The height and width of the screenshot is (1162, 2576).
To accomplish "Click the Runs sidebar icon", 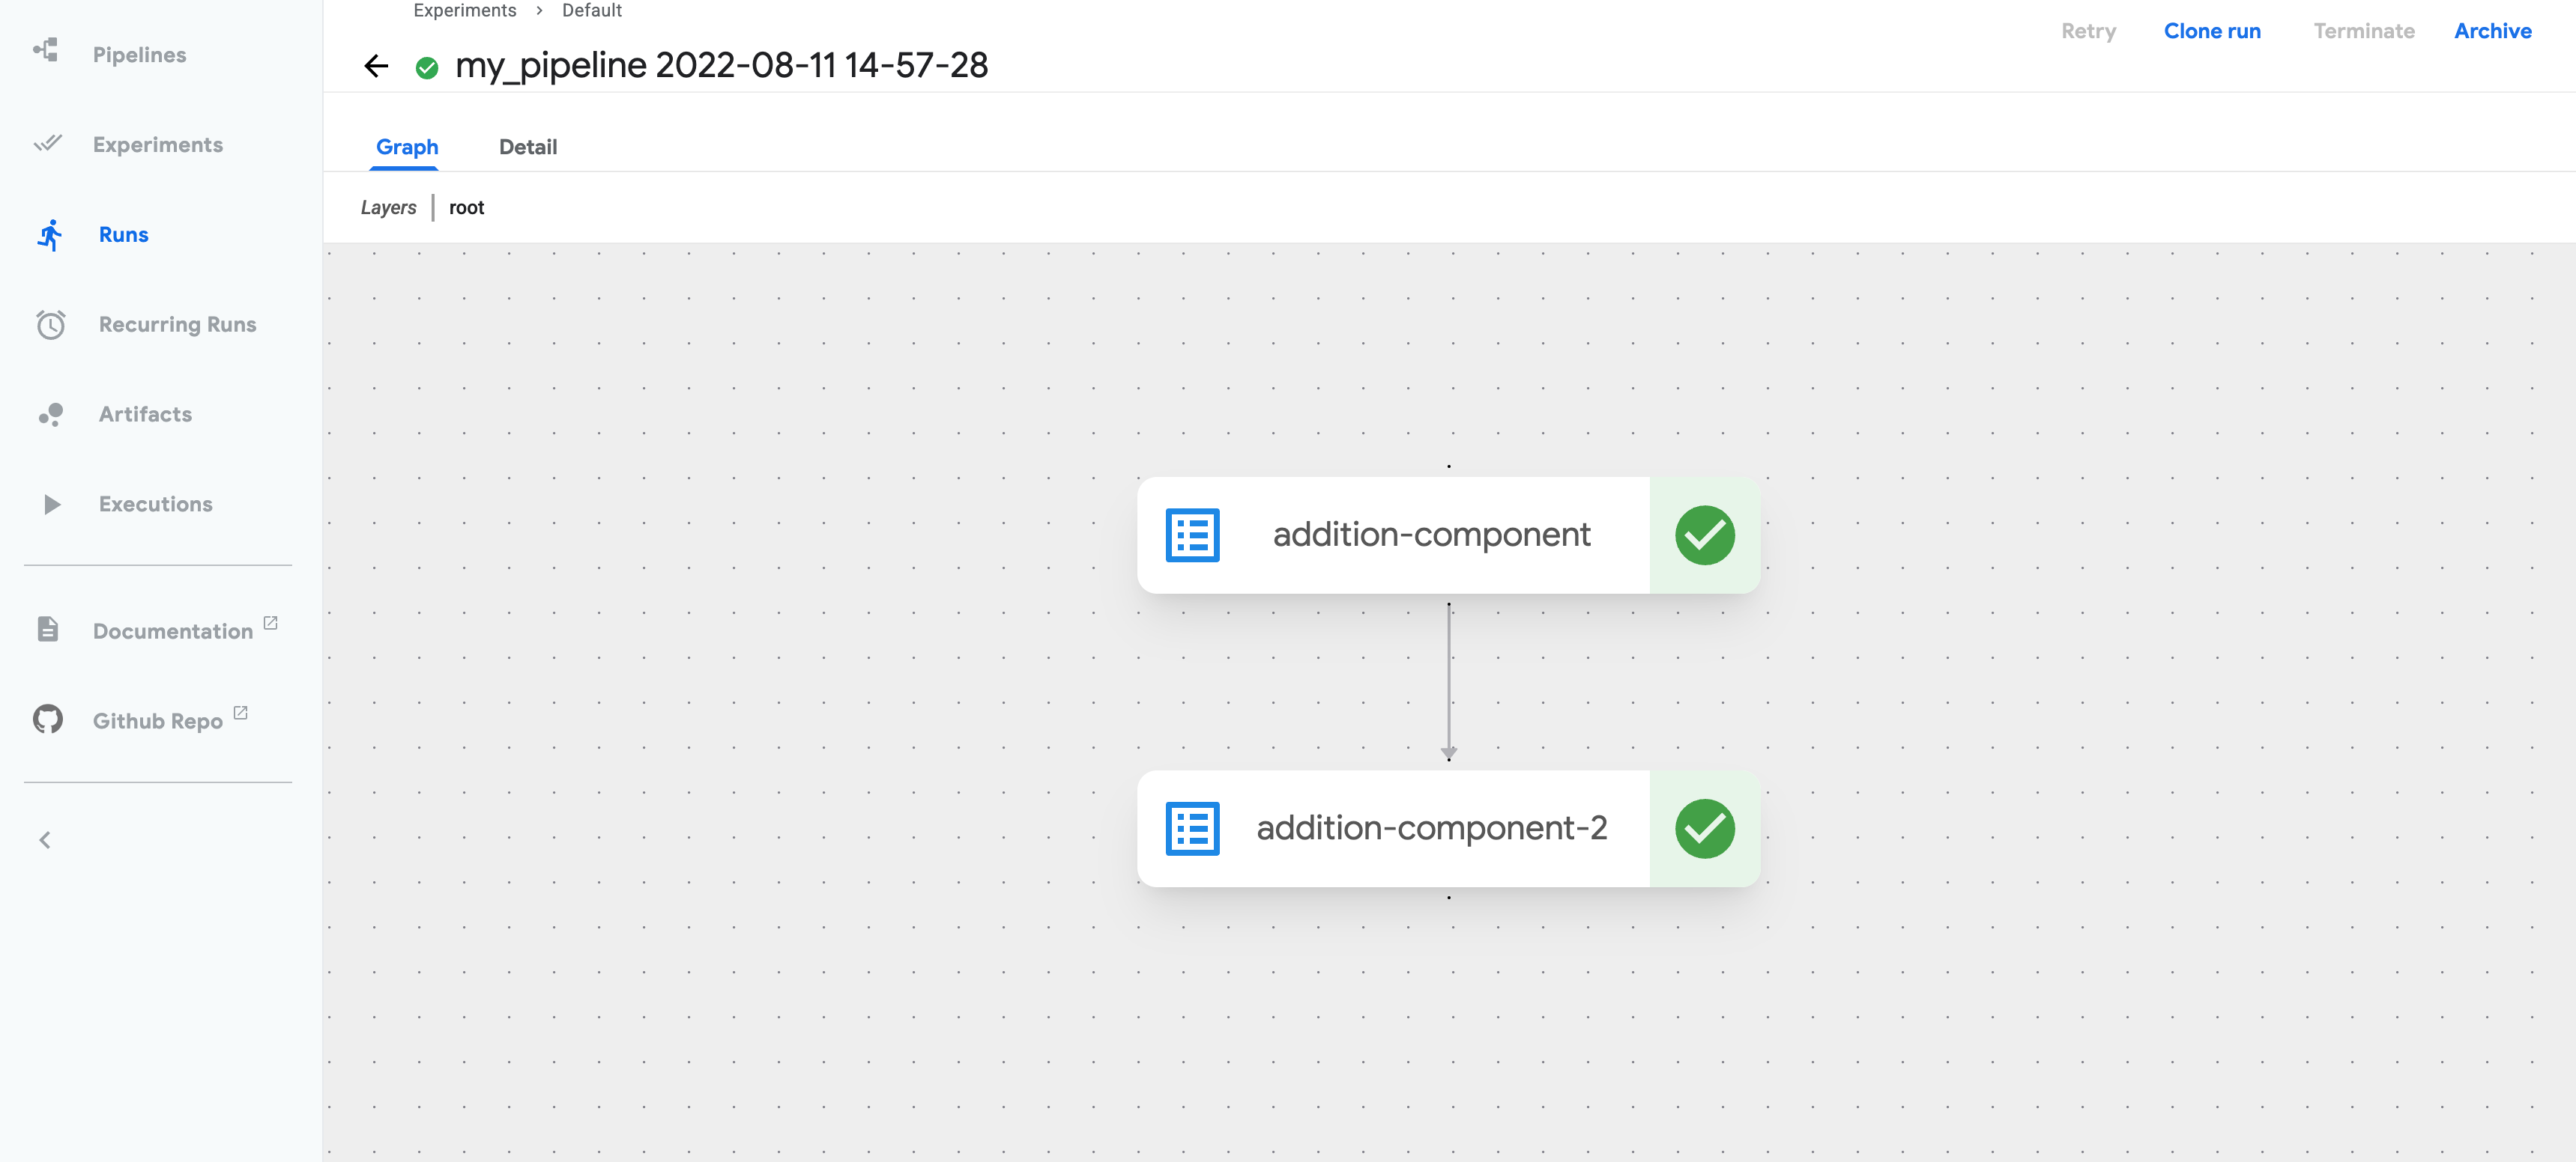I will click(49, 233).
